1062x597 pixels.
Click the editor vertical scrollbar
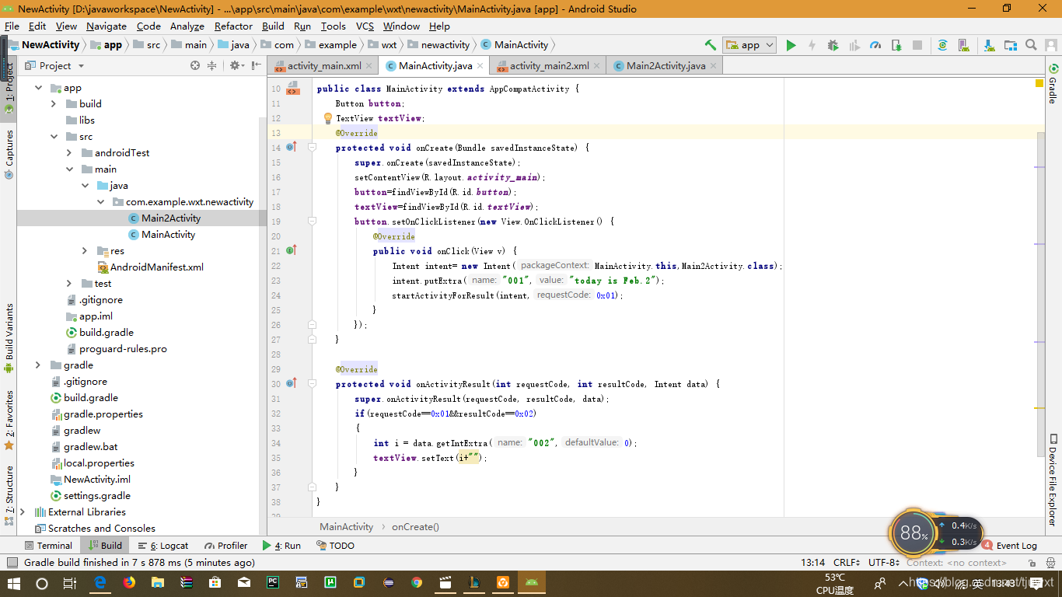pos(1040,293)
